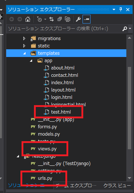Open the window position dropdown in title bar

[114, 10]
